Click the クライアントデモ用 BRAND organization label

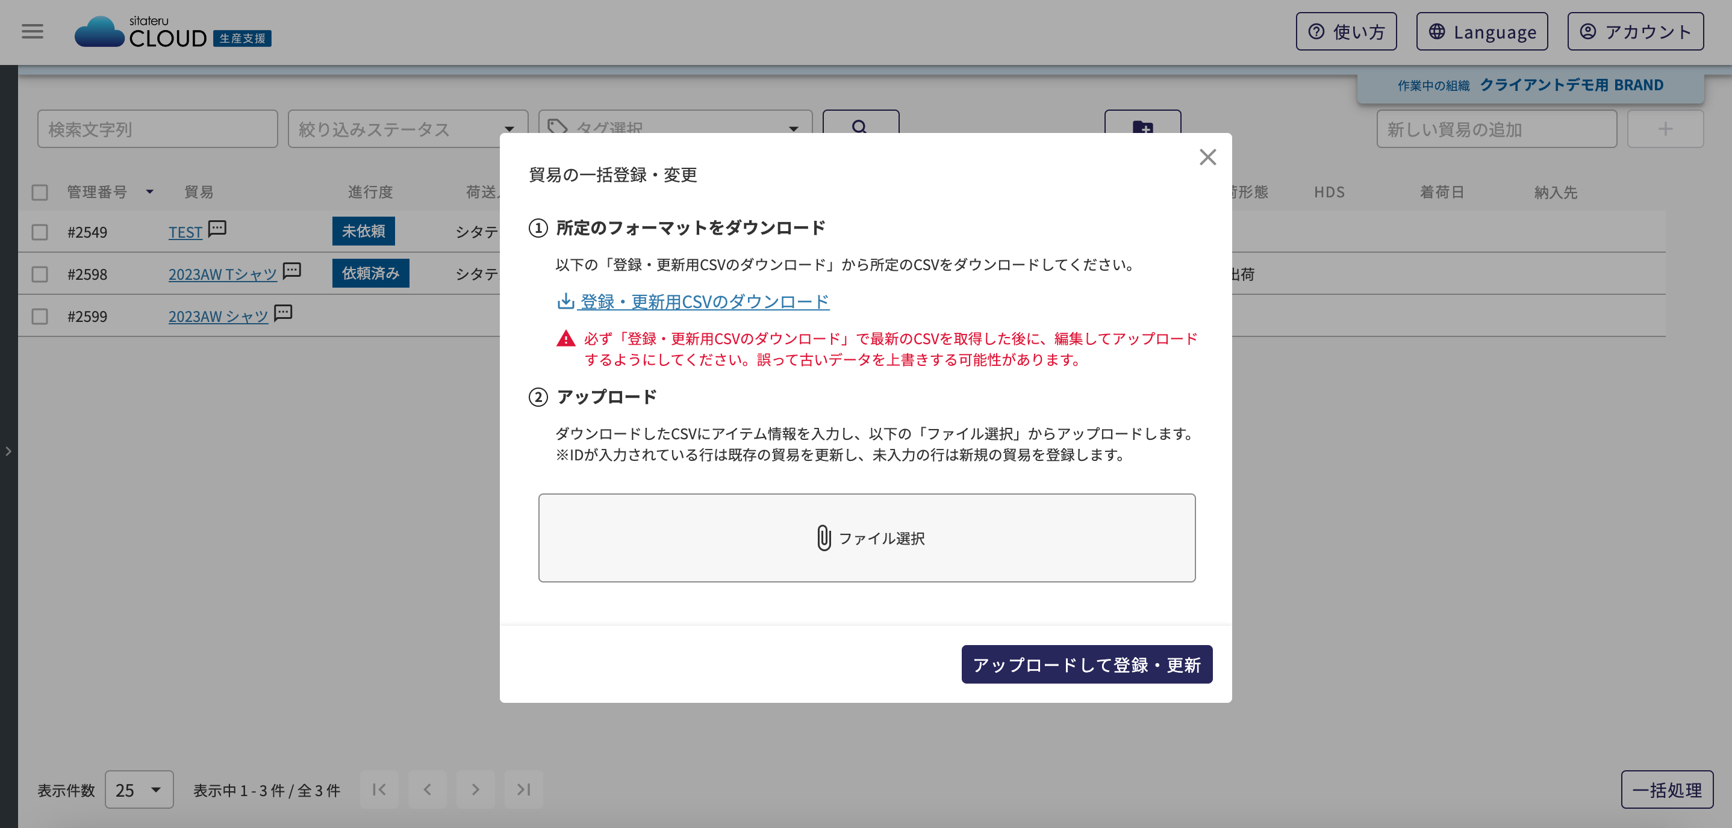pos(1571,85)
